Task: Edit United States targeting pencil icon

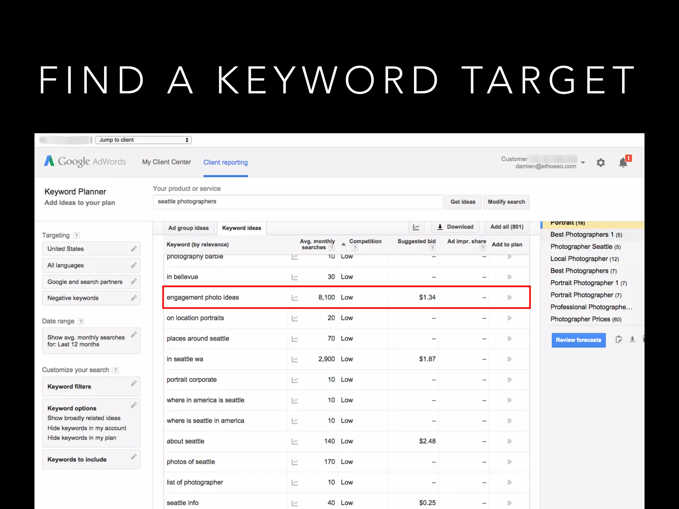Action: click(x=134, y=249)
